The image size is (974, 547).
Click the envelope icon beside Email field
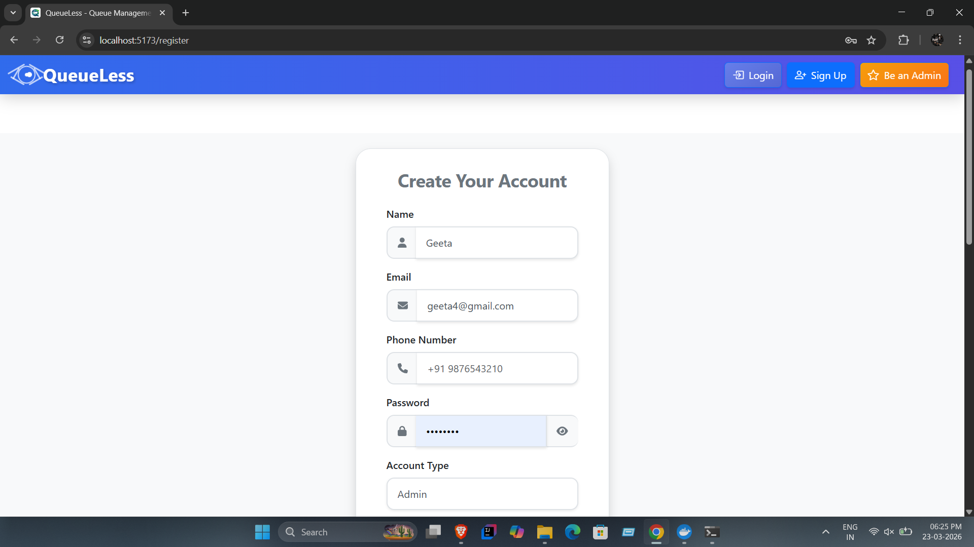tap(403, 305)
